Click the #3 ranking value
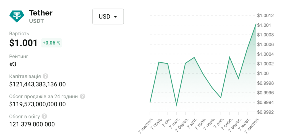 tap(13, 64)
